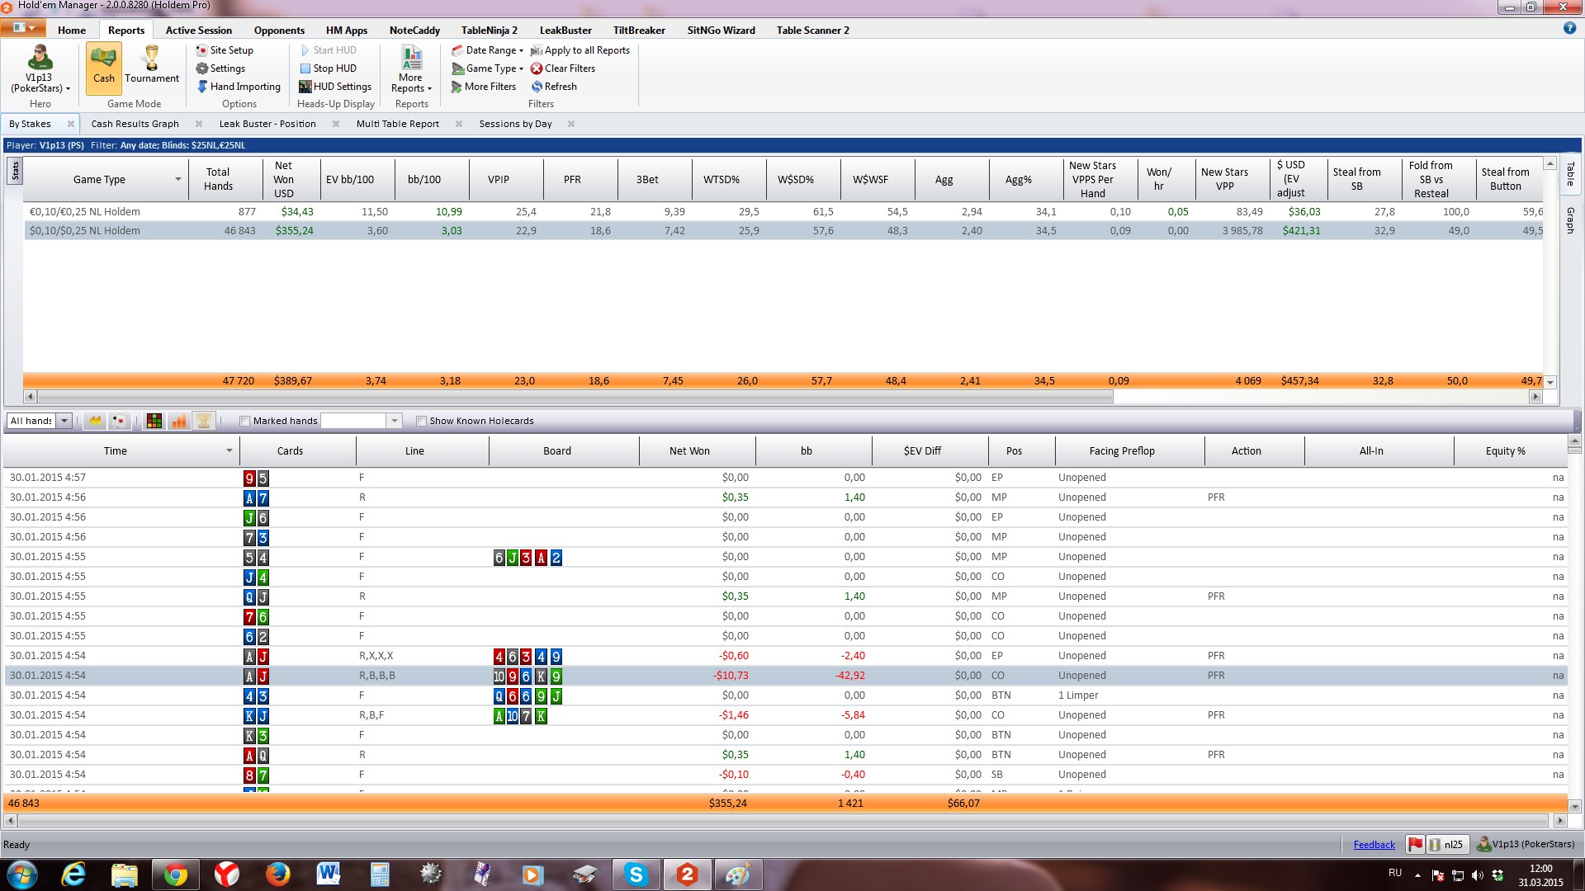This screenshot has height=891, width=1585.
Task: Click the Clear Filters icon
Action: click(x=537, y=68)
